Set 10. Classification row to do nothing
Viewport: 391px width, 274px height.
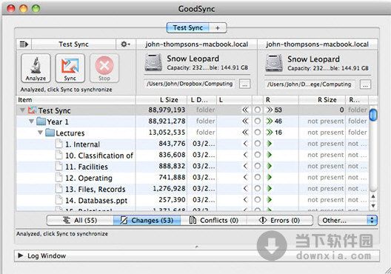coord(258,155)
